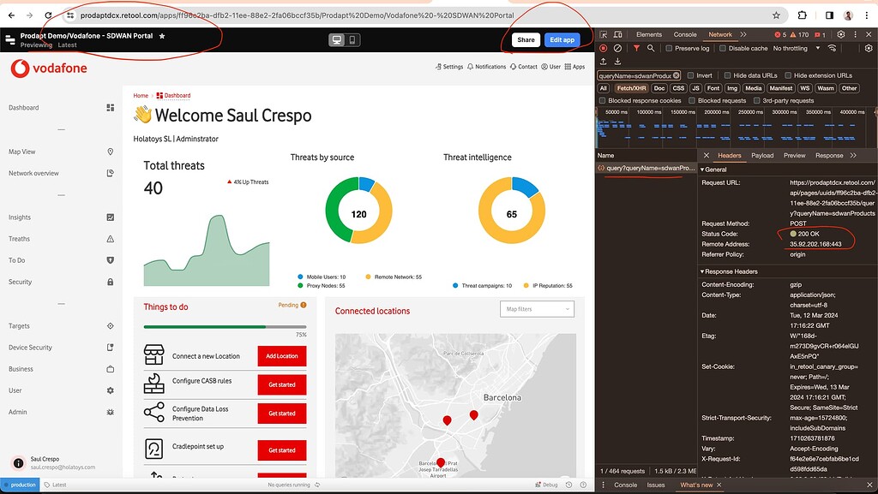Open DevTools settings gear
Image resolution: width=878 pixels, height=494 pixels.
(840, 34)
